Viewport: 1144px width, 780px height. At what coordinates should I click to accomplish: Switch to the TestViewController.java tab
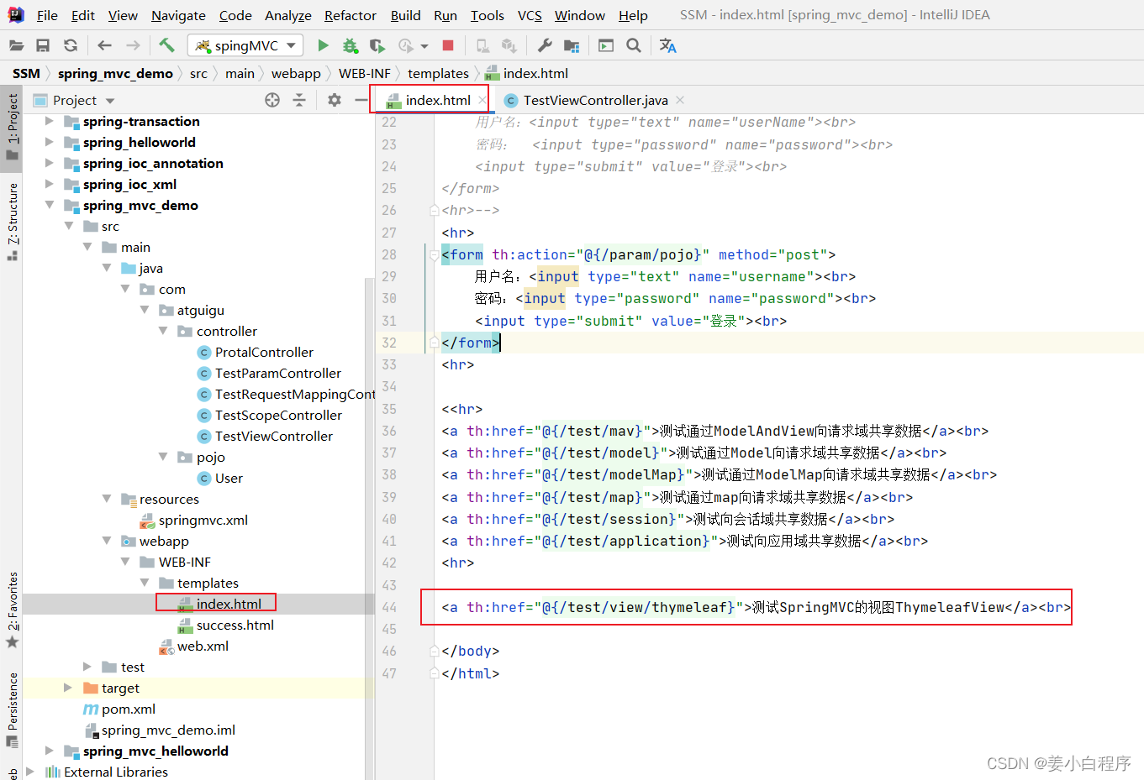pyautogui.click(x=594, y=100)
